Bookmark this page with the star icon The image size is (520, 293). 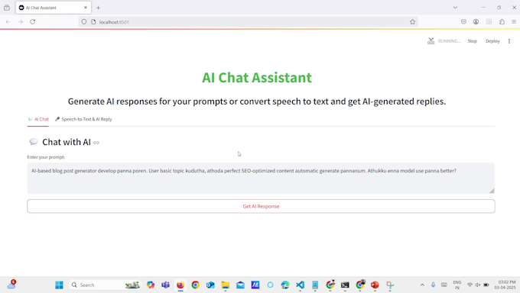tap(412, 22)
